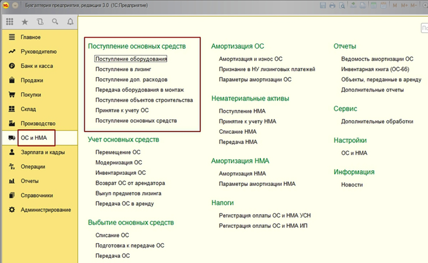Image resolution: width=428 pixels, height=263 pixels.
Task: Open the Главное section icon
Action: [12, 37]
